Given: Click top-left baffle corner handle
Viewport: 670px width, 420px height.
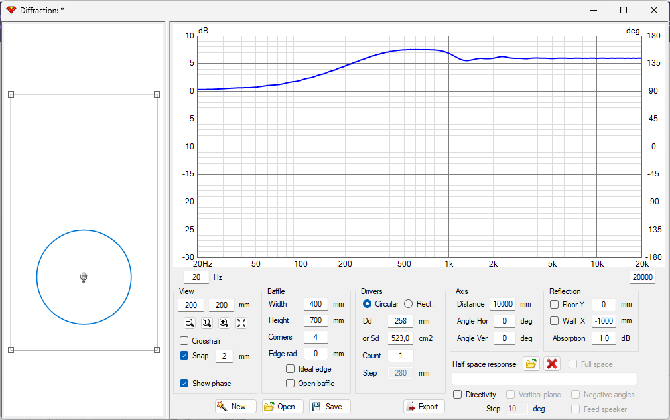Looking at the screenshot, I should click(11, 94).
